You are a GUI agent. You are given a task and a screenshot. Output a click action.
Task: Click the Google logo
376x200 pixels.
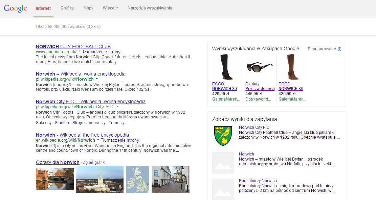pos(15,8)
